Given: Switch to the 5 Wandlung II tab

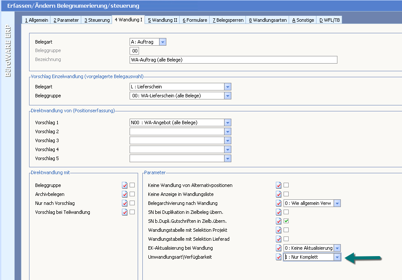Looking at the screenshot, I should click(163, 20).
